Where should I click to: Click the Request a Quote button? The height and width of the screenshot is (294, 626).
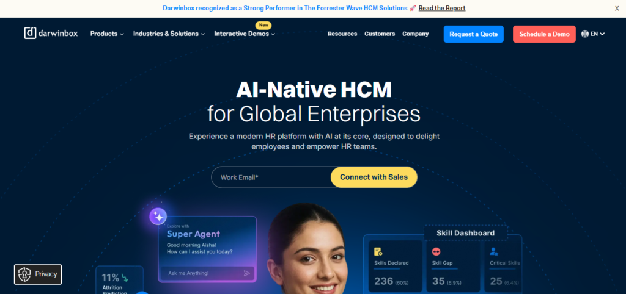point(474,34)
